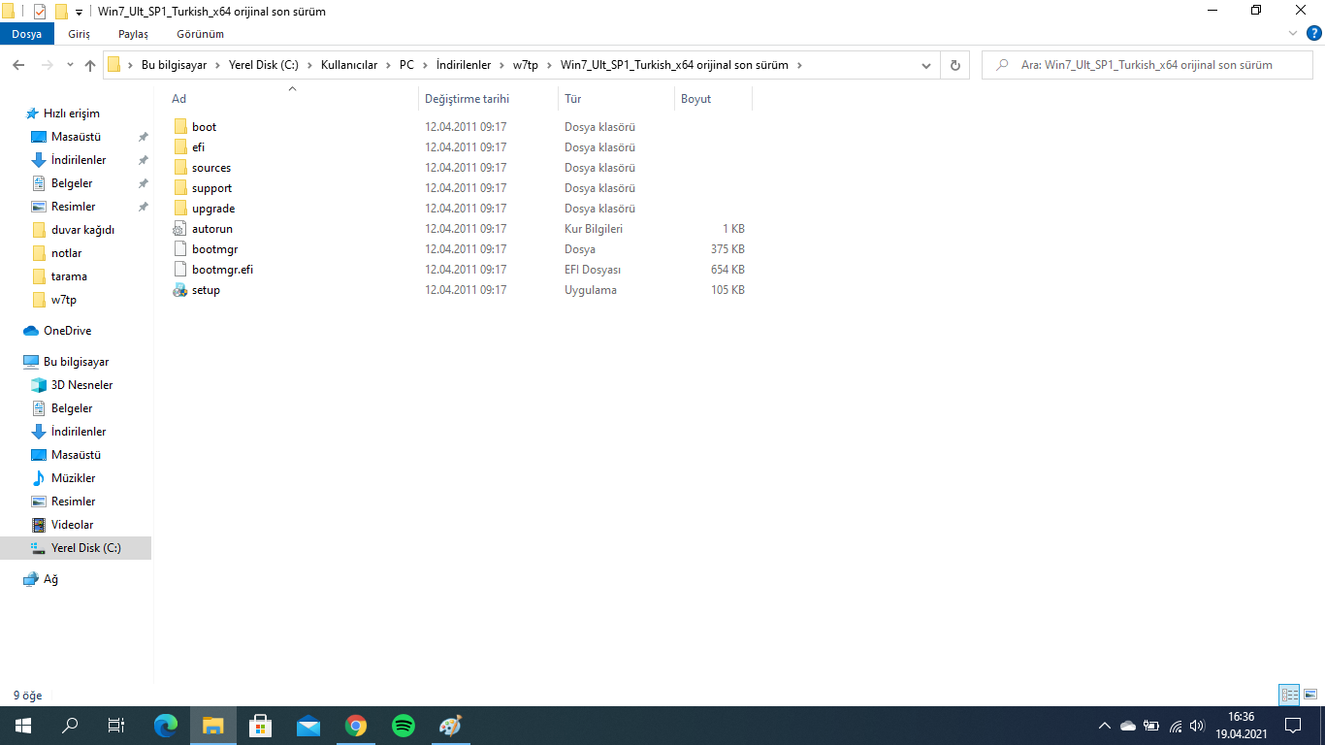Switch to Details view layout
The height and width of the screenshot is (745, 1325).
(x=1289, y=695)
